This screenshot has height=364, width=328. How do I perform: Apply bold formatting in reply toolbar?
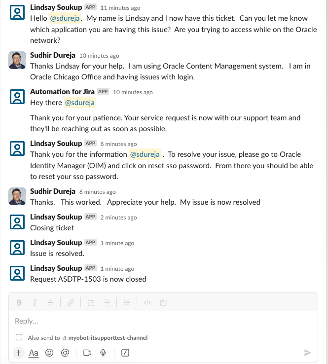[x=19, y=303]
